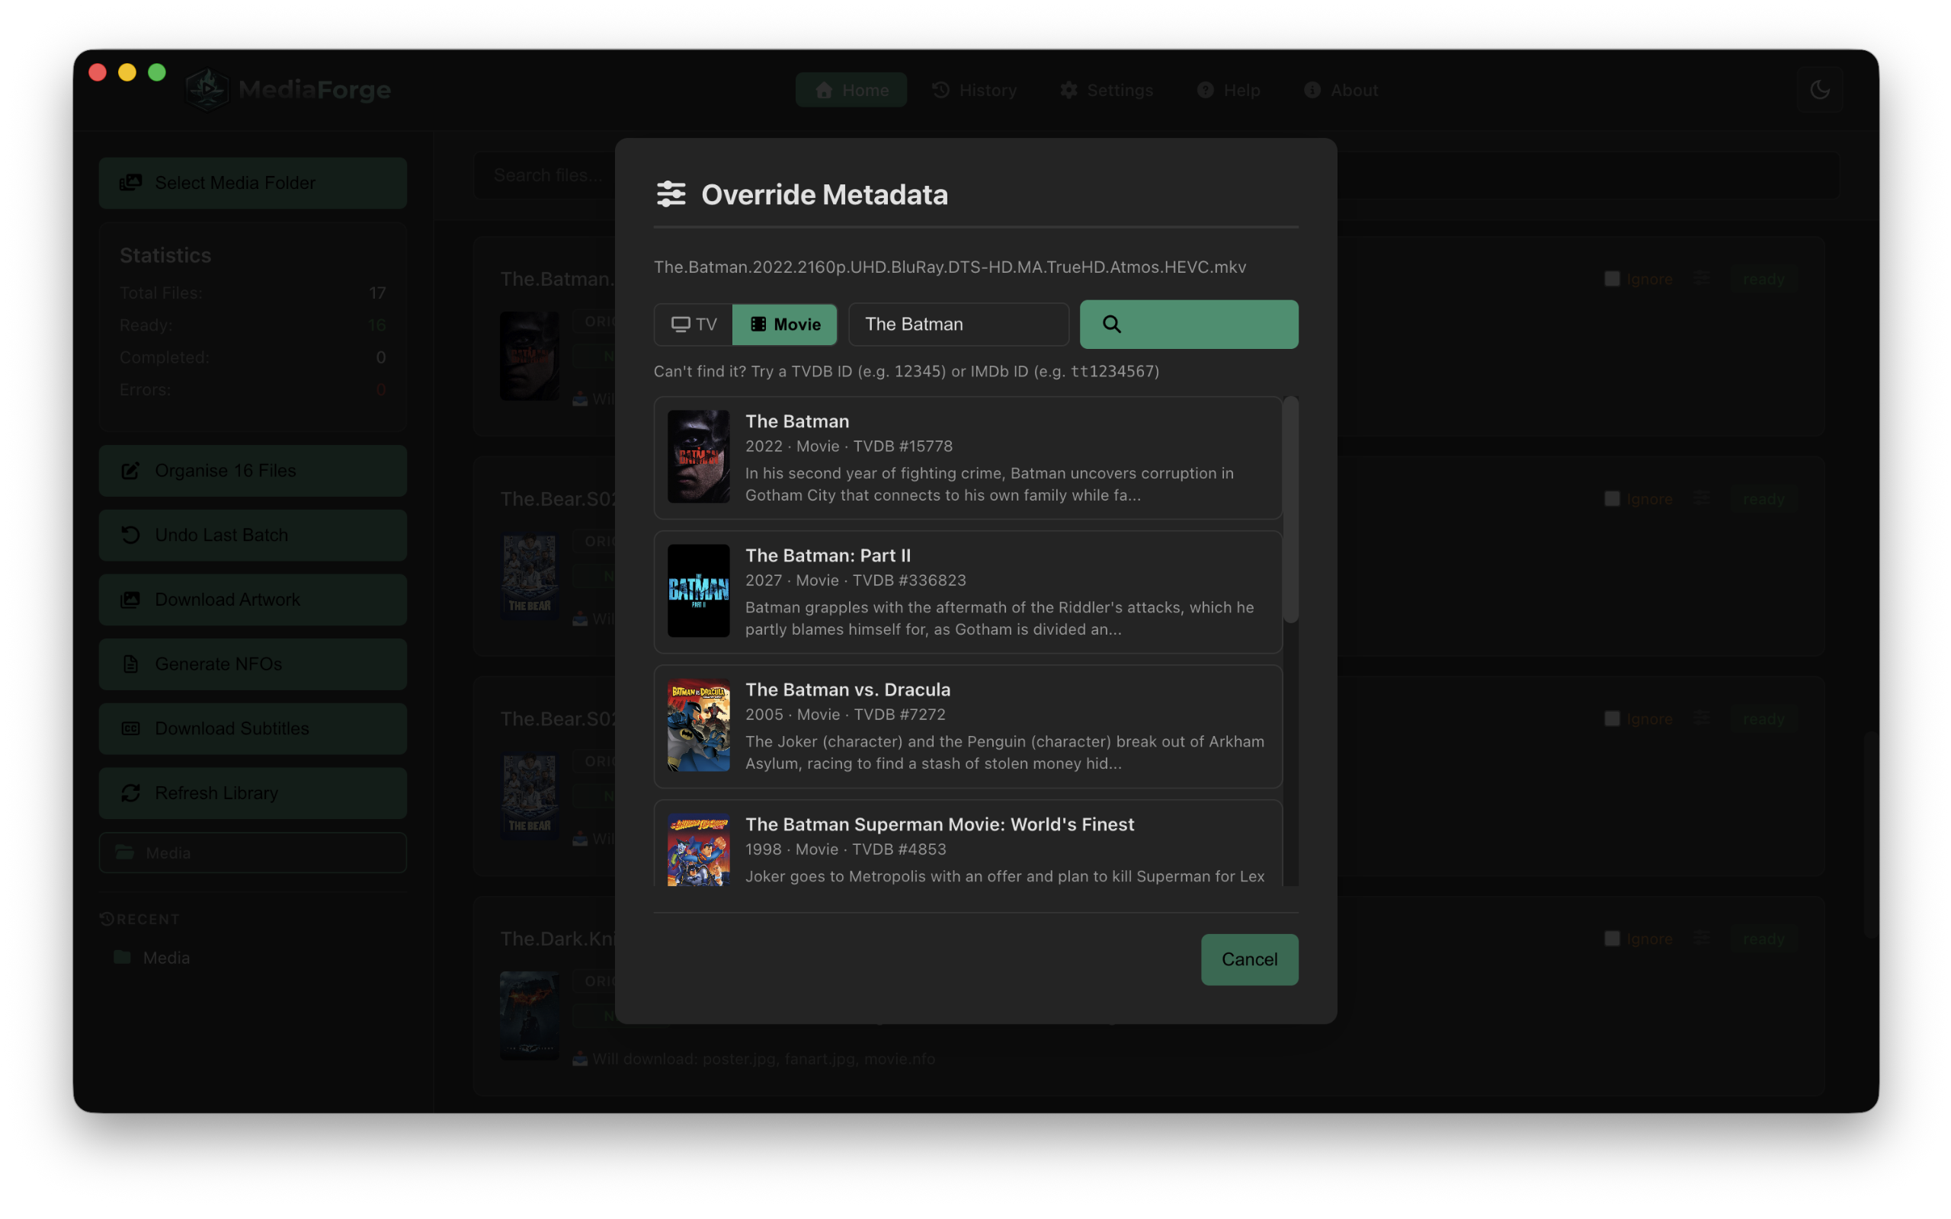Screen dimensions: 1951x1219
Task: Click the sliders icon beside Override Metadata
Action: tap(671, 194)
